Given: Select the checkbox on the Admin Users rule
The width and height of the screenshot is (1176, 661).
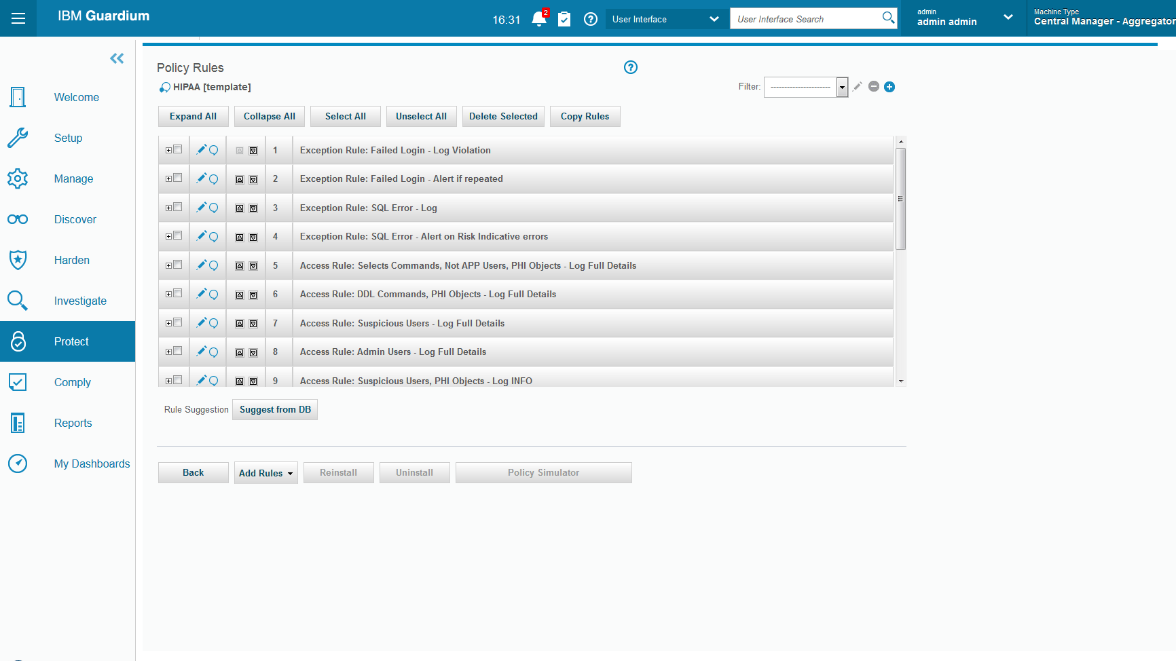Looking at the screenshot, I should pyautogui.click(x=179, y=350).
